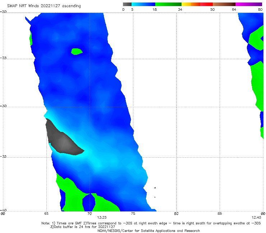Click the color bar label "18"
266x233 pixels.
(155, 9)
